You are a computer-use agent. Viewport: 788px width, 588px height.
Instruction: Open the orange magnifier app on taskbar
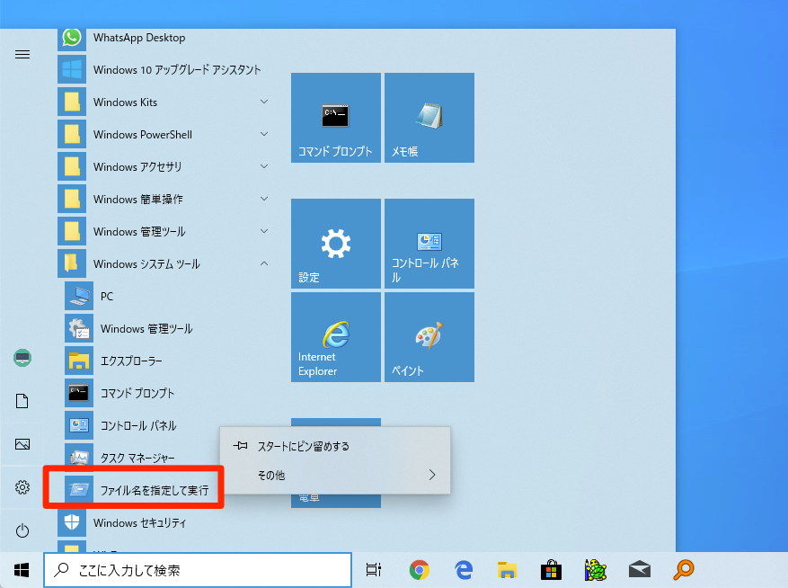684,570
